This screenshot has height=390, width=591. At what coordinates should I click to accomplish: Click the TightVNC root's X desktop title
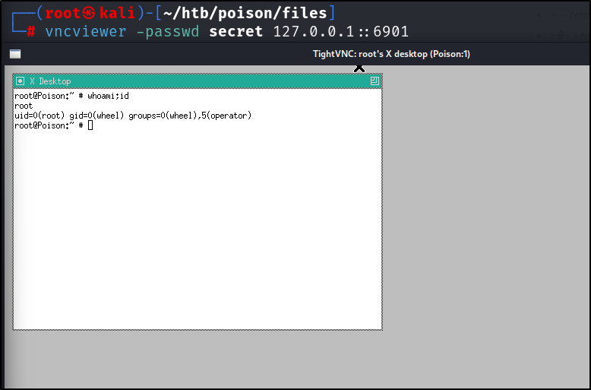tap(391, 54)
